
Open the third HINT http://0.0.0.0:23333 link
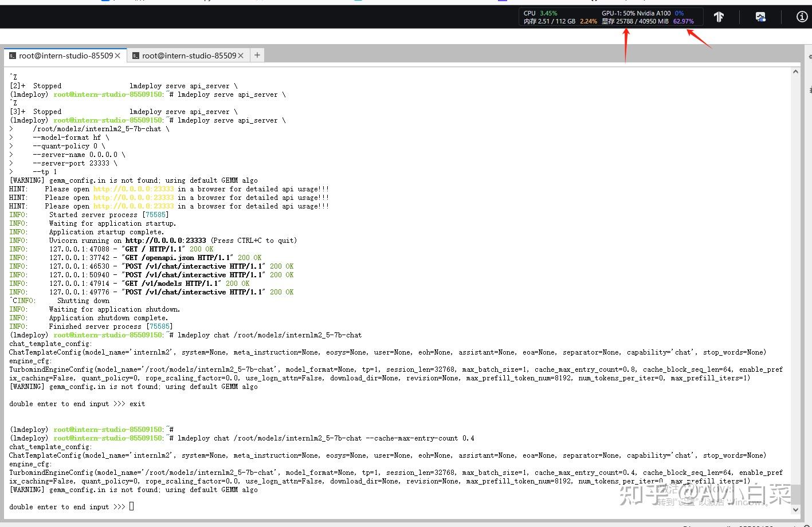134,206
